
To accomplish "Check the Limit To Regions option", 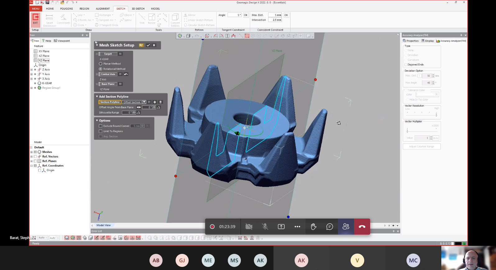I will pyautogui.click(x=101, y=131).
